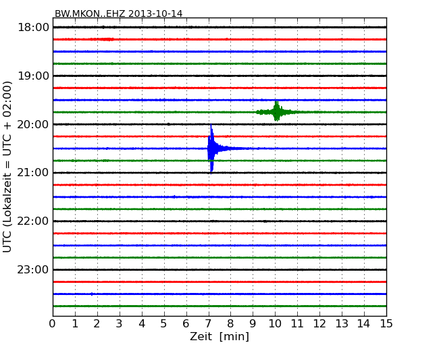Screen dimensions: 439x351
Task: Click the x-axis tick label 1
Action: (x=75, y=324)
